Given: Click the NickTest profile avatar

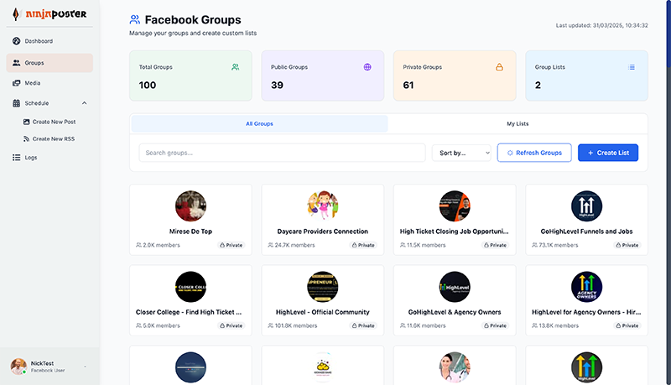Looking at the screenshot, I should click(18, 367).
